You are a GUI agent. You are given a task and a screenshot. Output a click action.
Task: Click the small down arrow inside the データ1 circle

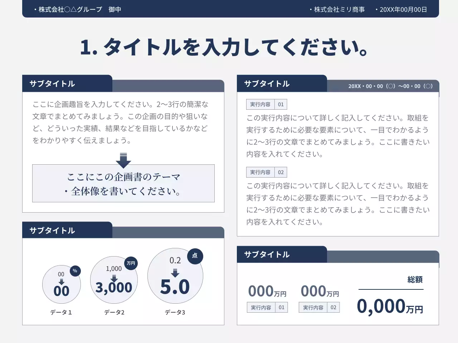62,282
